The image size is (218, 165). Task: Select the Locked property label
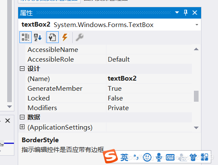tap(38, 98)
